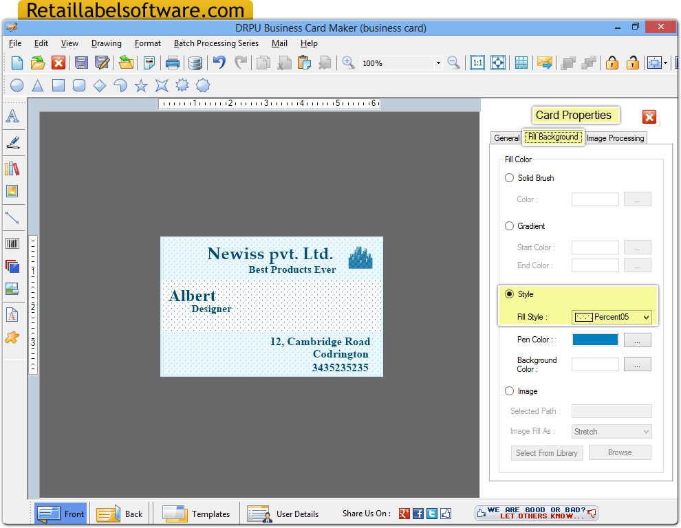Screen dimensions: 681x528
Task: Toggle the grid view icon
Action: coord(521,63)
